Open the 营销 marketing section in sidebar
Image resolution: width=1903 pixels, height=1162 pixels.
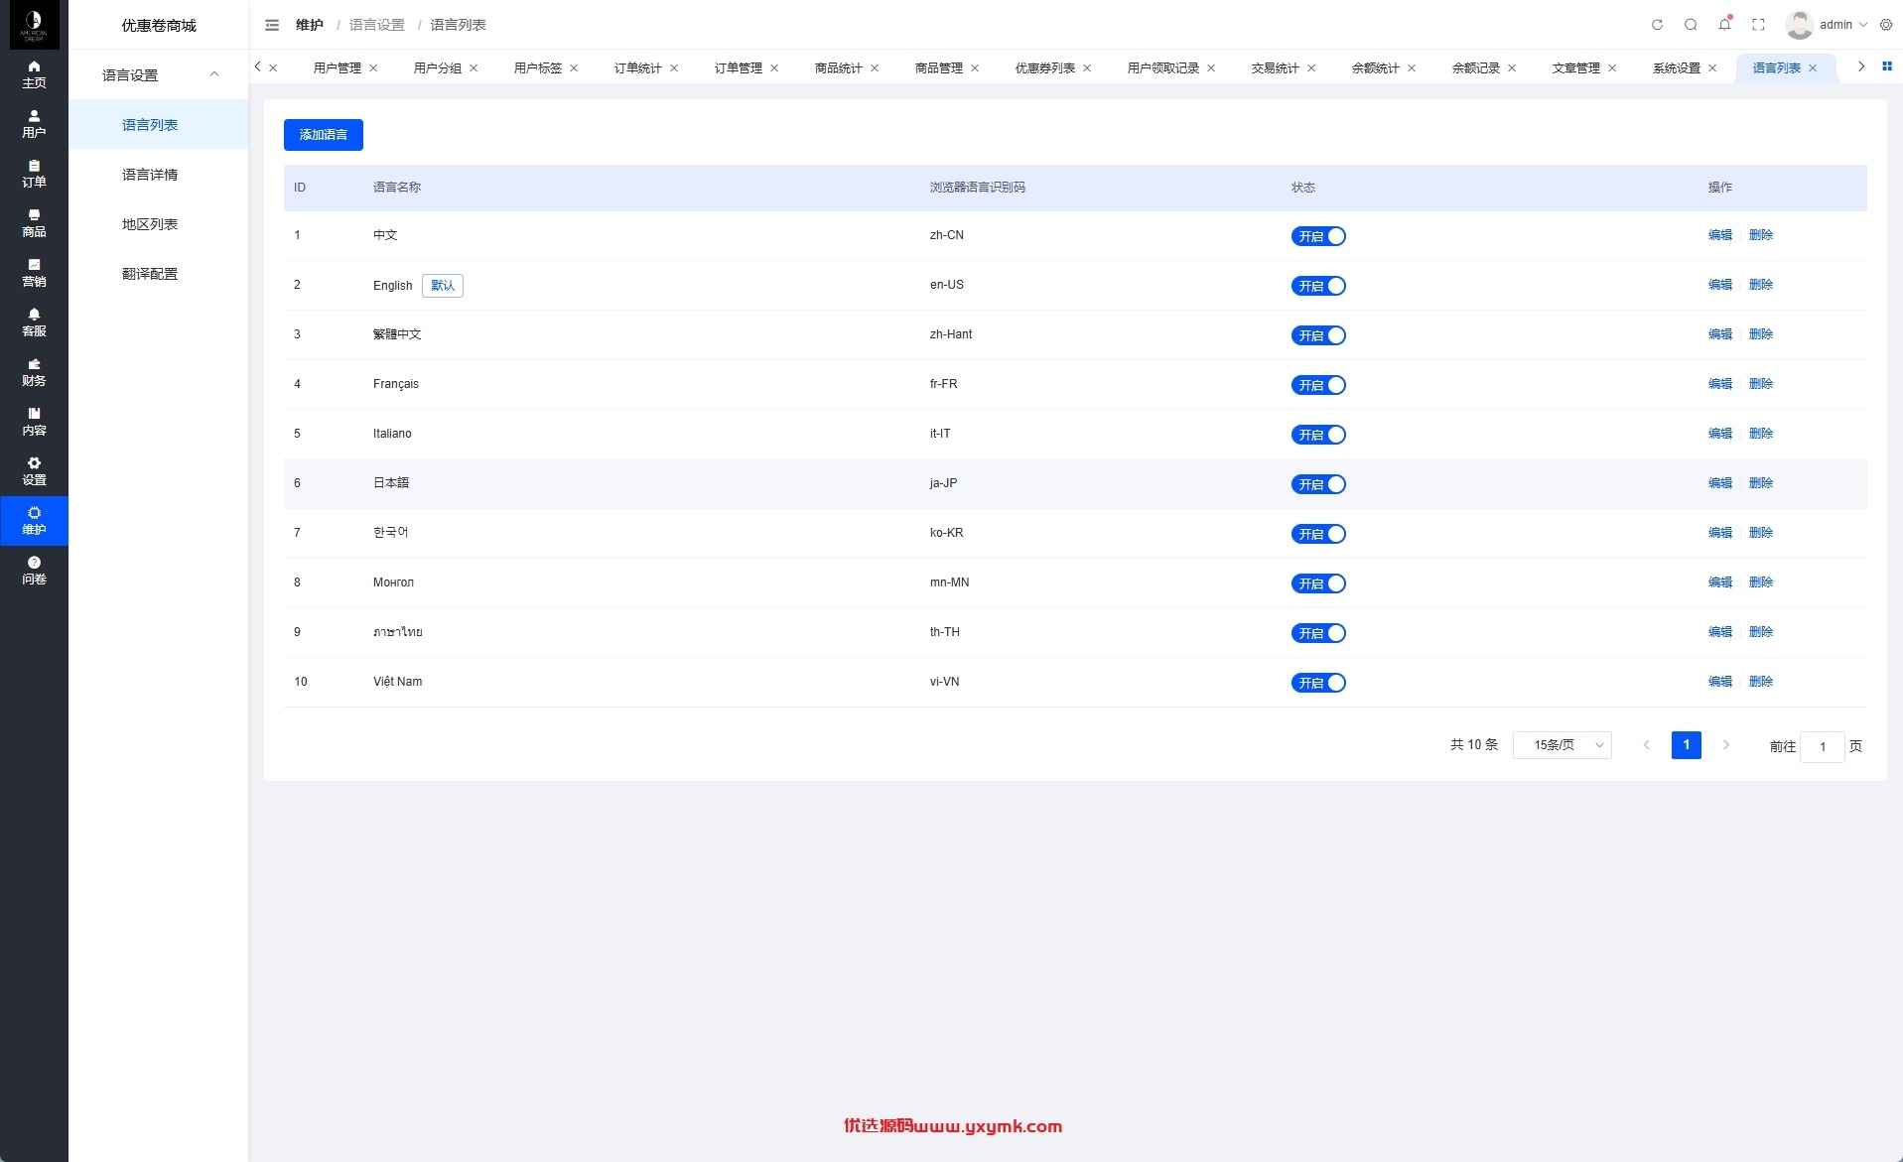pos(34,273)
